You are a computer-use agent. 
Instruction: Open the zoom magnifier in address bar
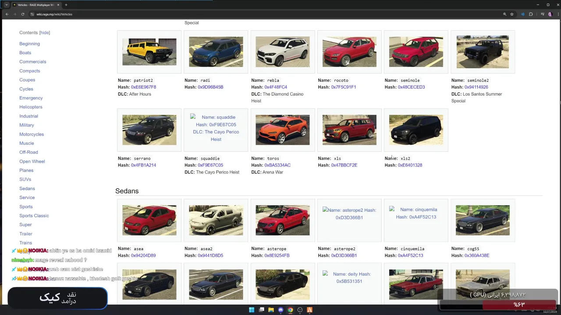[x=505, y=14]
